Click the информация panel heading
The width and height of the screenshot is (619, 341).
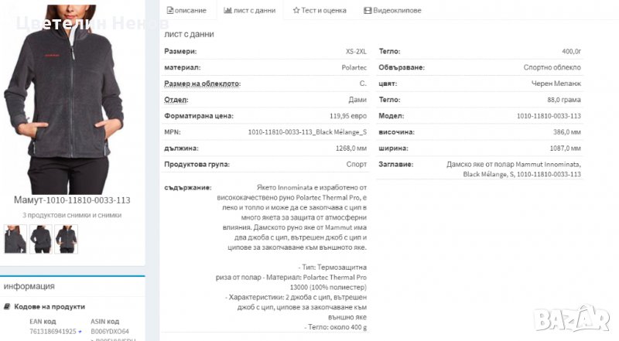coord(29,285)
